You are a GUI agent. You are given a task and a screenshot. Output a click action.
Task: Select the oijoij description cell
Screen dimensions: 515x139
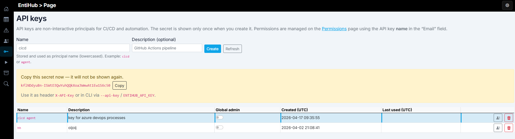coord(141,128)
